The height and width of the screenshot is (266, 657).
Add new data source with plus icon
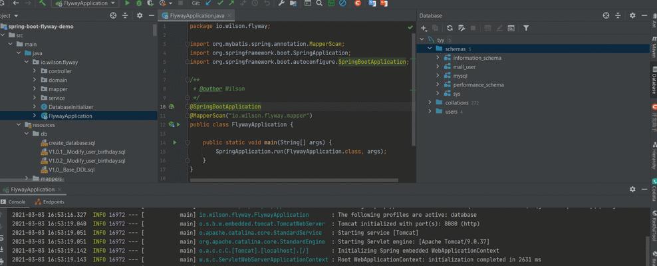click(x=424, y=28)
